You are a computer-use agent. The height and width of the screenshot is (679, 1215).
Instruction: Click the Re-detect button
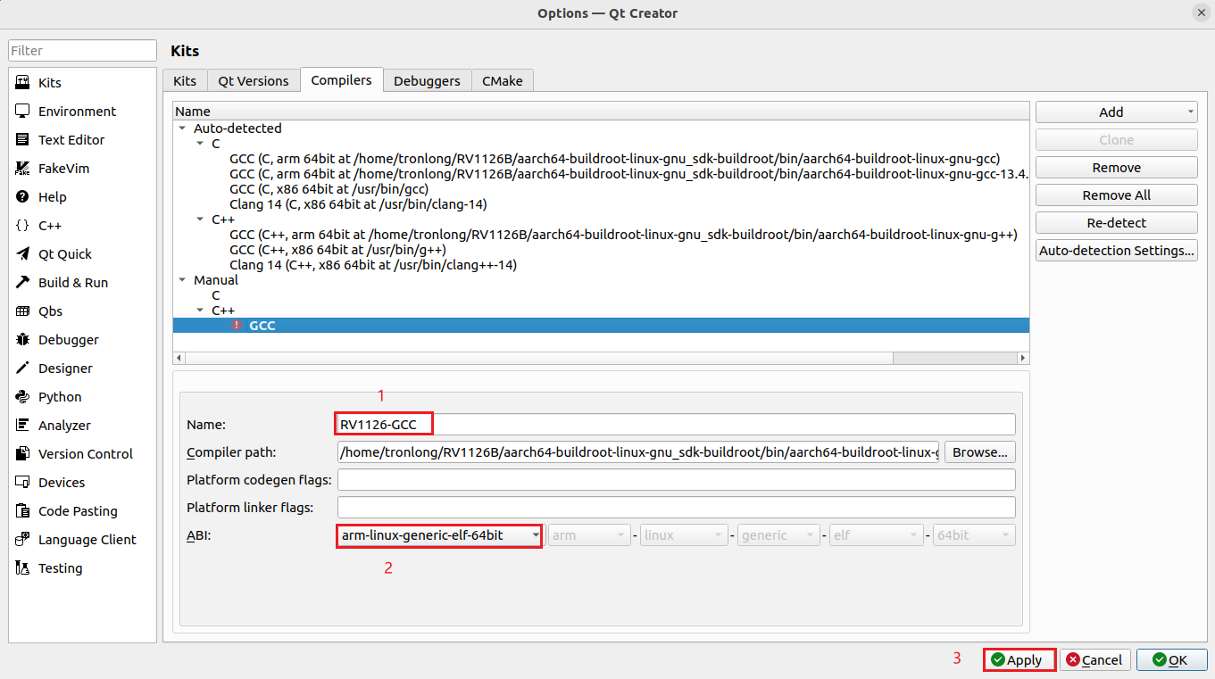pos(1117,223)
